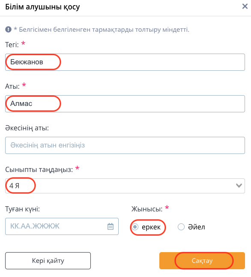The width and height of the screenshot is (251, 277).
Task: Focus the Аты field containing Алмас
Action: (125, 104)
